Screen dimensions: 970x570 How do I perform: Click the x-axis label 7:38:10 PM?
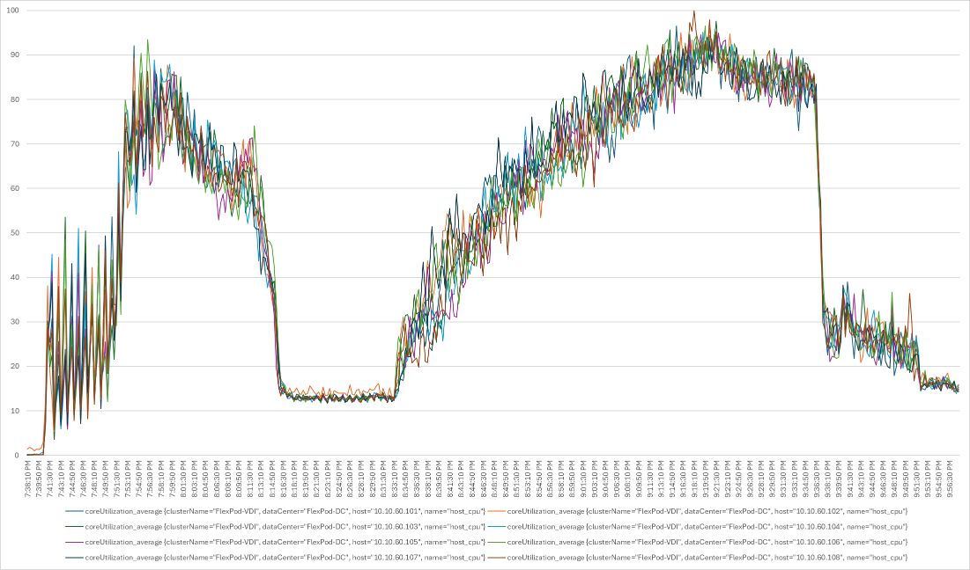(28, 477)
